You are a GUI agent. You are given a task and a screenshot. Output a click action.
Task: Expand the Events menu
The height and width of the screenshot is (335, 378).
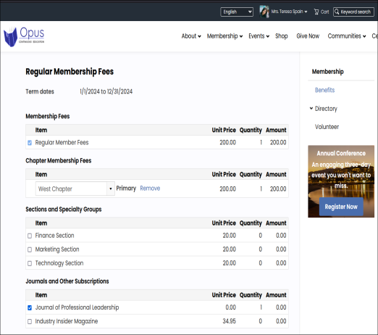pos(259,36)
